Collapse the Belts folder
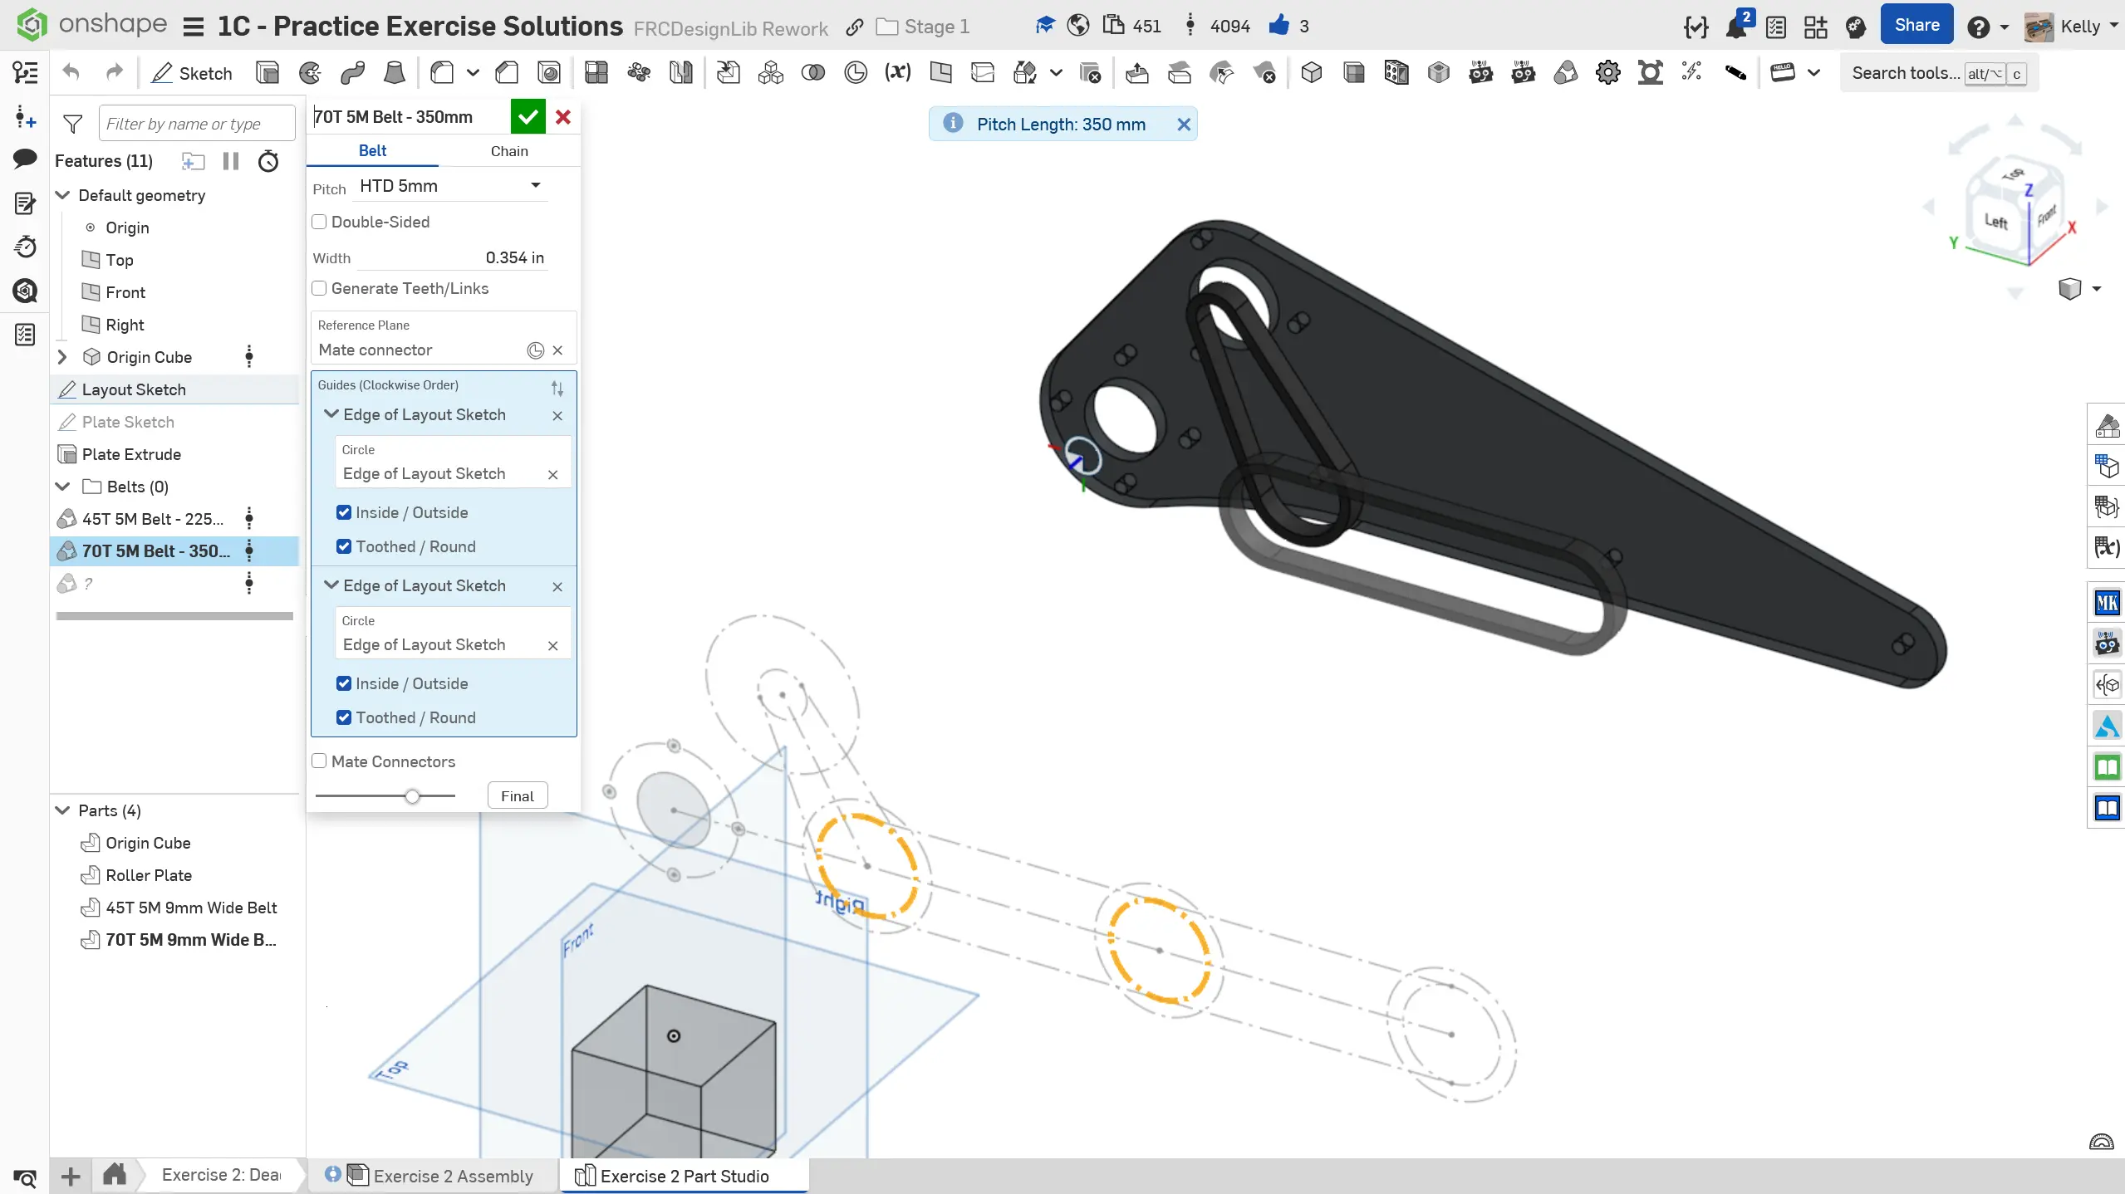Image resolution: width=2125 pixels, height=1194 pixels. tap(62, 487)
